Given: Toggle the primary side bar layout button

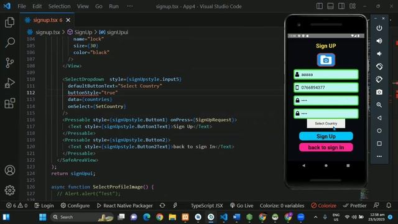Looking at the screenshot, I should (x=320, y=6).
